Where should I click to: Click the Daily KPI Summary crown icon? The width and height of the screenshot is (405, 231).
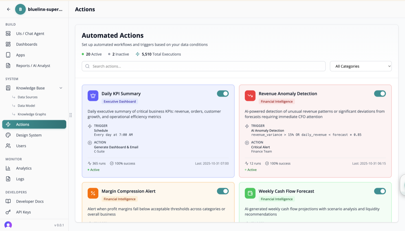(93, 96)
